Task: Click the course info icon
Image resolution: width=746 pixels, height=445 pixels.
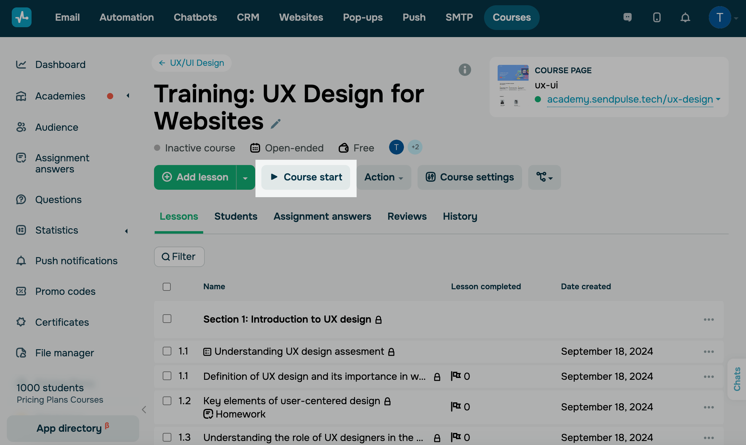Action: (465, 70)
